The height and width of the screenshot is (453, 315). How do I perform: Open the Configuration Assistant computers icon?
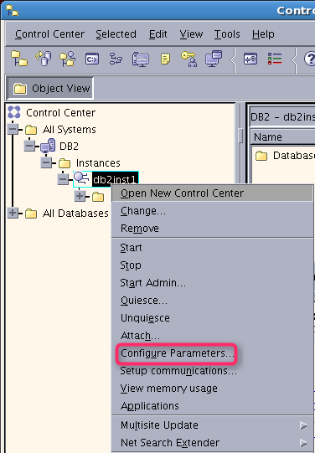click(x=214, y=59)
